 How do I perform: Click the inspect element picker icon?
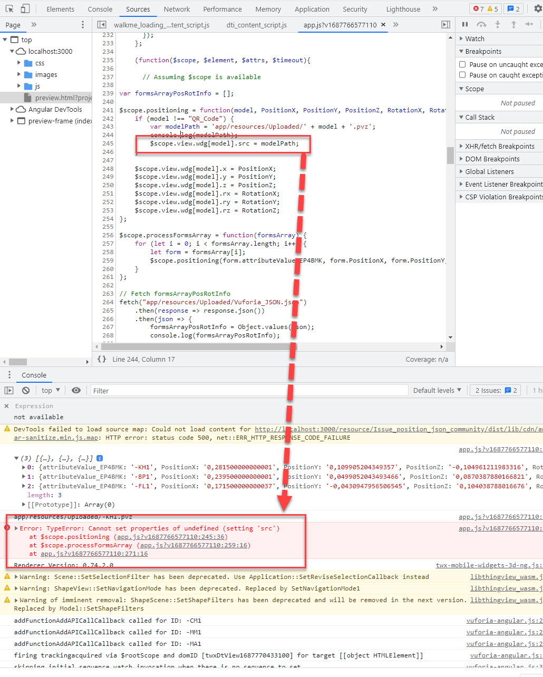(9, 9)
